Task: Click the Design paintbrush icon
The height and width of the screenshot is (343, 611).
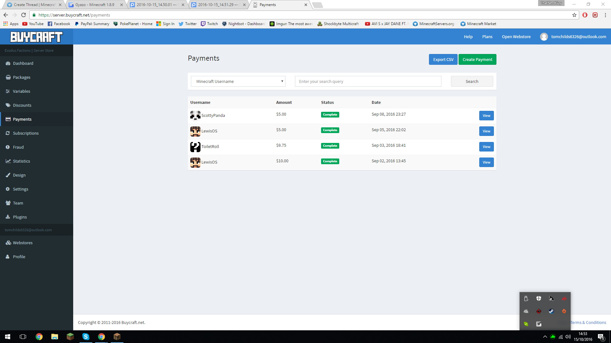Action: point(8,175)
